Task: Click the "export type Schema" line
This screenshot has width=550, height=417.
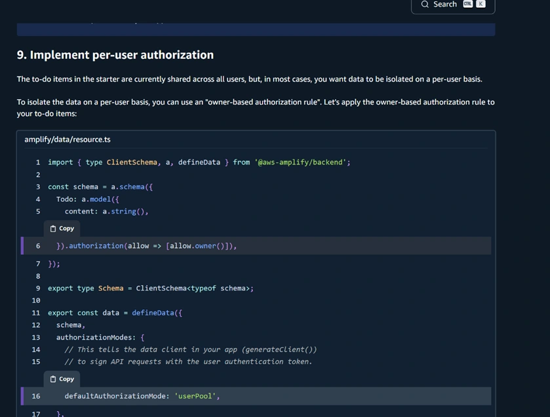Action: [150, 288]
